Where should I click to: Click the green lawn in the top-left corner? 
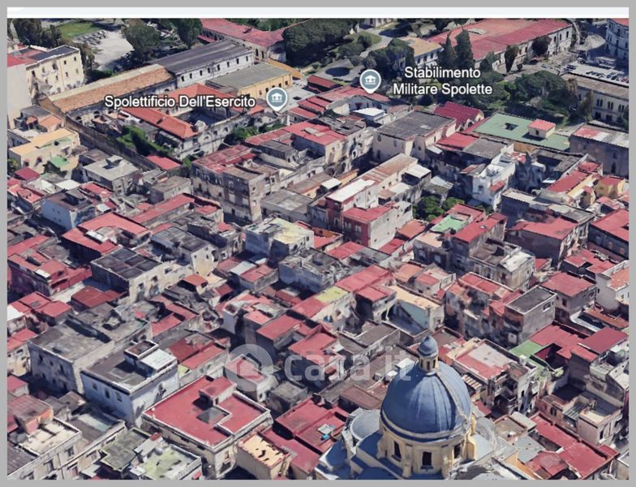pyautogui.click(x=77, y=30)
